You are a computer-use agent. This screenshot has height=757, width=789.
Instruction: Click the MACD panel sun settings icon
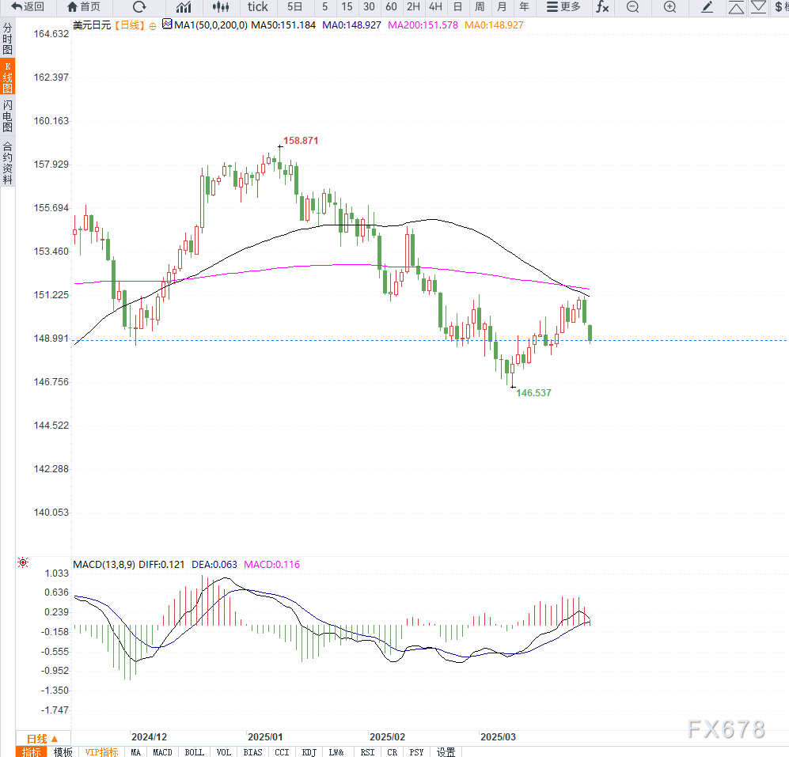pyautogui.click(x=23, y=562)
